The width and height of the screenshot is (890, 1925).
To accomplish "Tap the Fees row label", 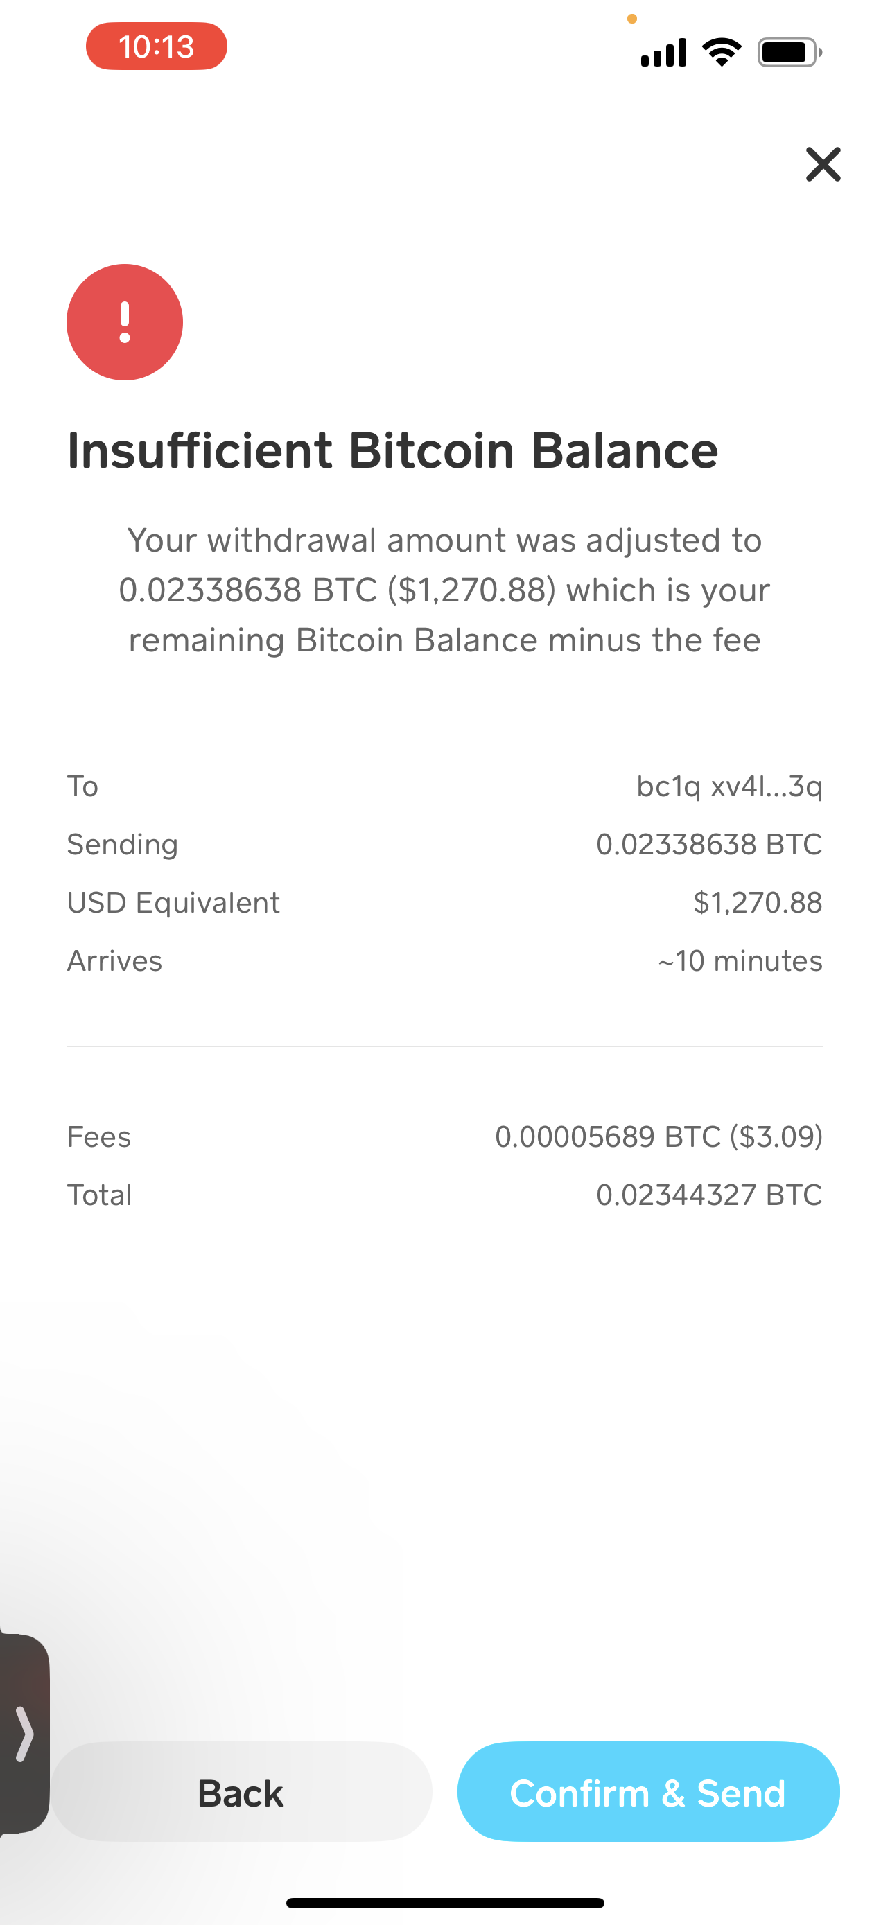I will click(98, 1136).
